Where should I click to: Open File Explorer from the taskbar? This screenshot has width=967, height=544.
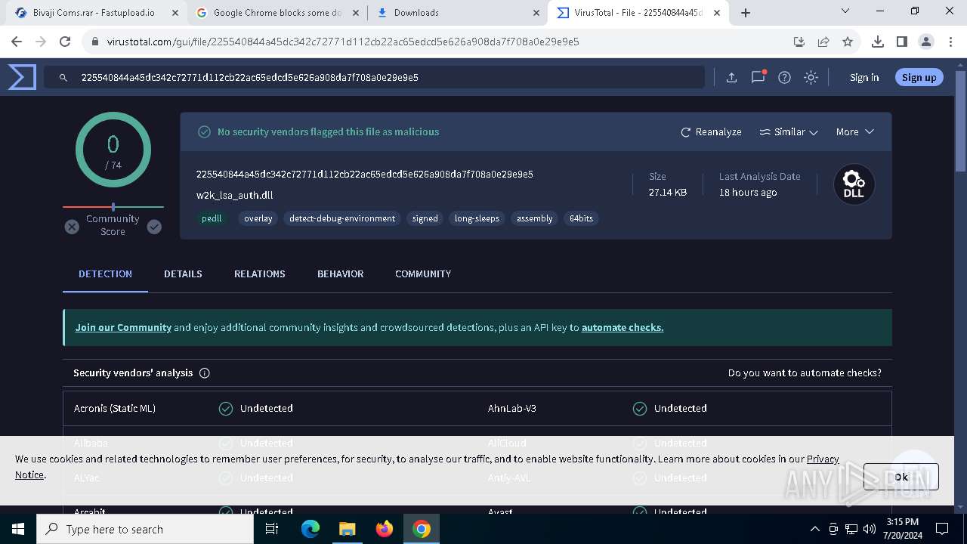(348, 529)
